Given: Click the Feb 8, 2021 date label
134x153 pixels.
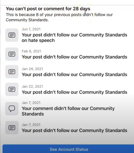Looking at the screenshot, I should (x=32, y=51).
